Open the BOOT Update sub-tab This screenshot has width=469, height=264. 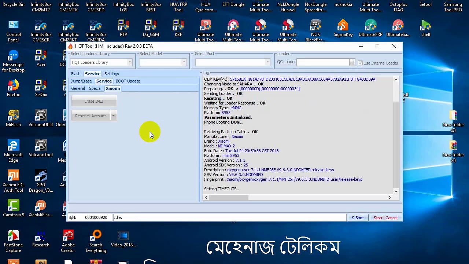tap(128, 81)
